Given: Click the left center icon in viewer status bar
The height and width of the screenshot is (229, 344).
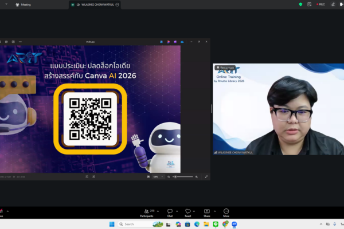Looking at the screenshot, I should coord(87,177).
